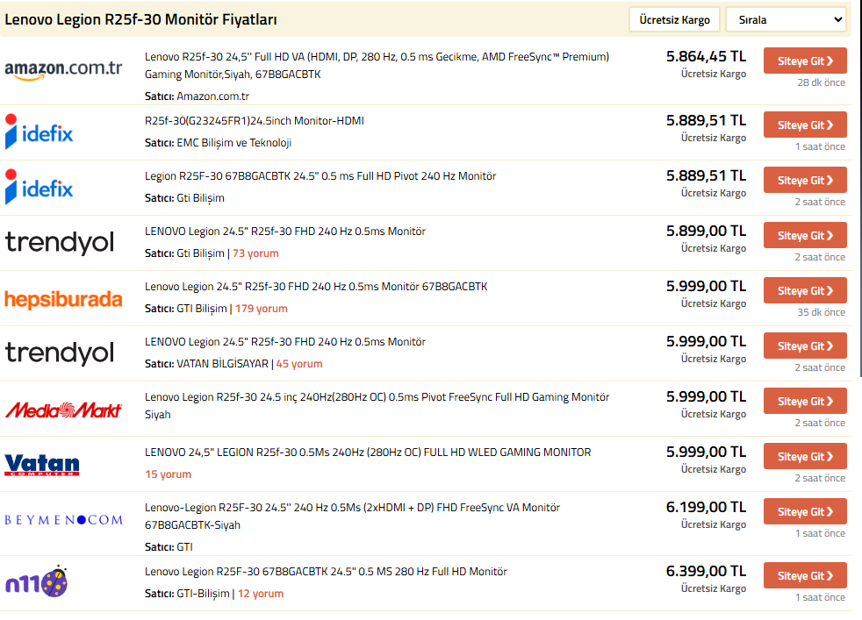Click the amazon.com.tr store logo
Screen dimensions: 862x620
tap(63, 70)
